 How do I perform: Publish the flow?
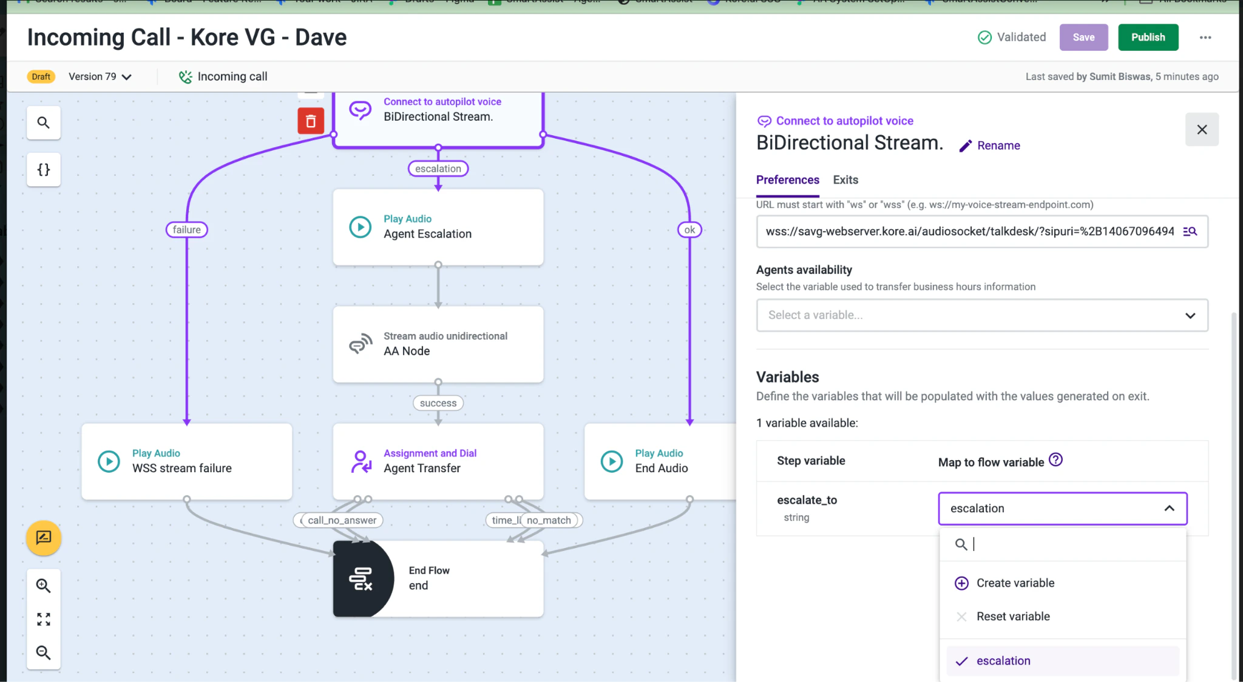point(1148,37)
